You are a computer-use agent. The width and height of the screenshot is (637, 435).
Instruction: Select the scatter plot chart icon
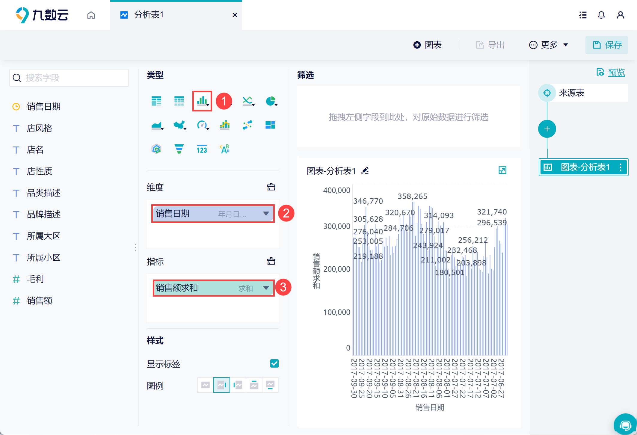[247, 125]
